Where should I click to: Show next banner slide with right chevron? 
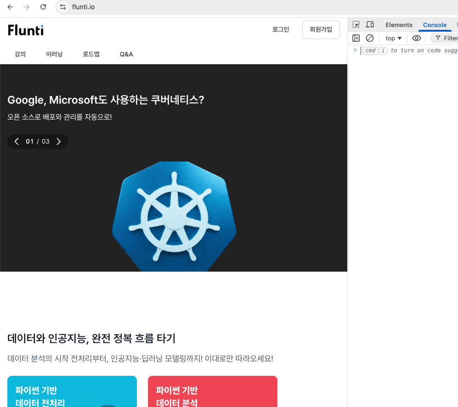click(x=58, y=141)
